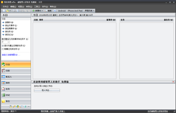
Task: Toggle 隐藏已完成任务 checkbox
Action: click(3, 49)
